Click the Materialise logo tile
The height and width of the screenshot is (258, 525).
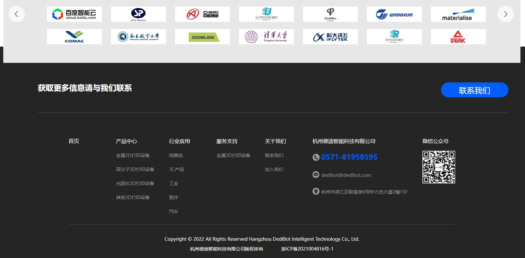coord(458,14)
